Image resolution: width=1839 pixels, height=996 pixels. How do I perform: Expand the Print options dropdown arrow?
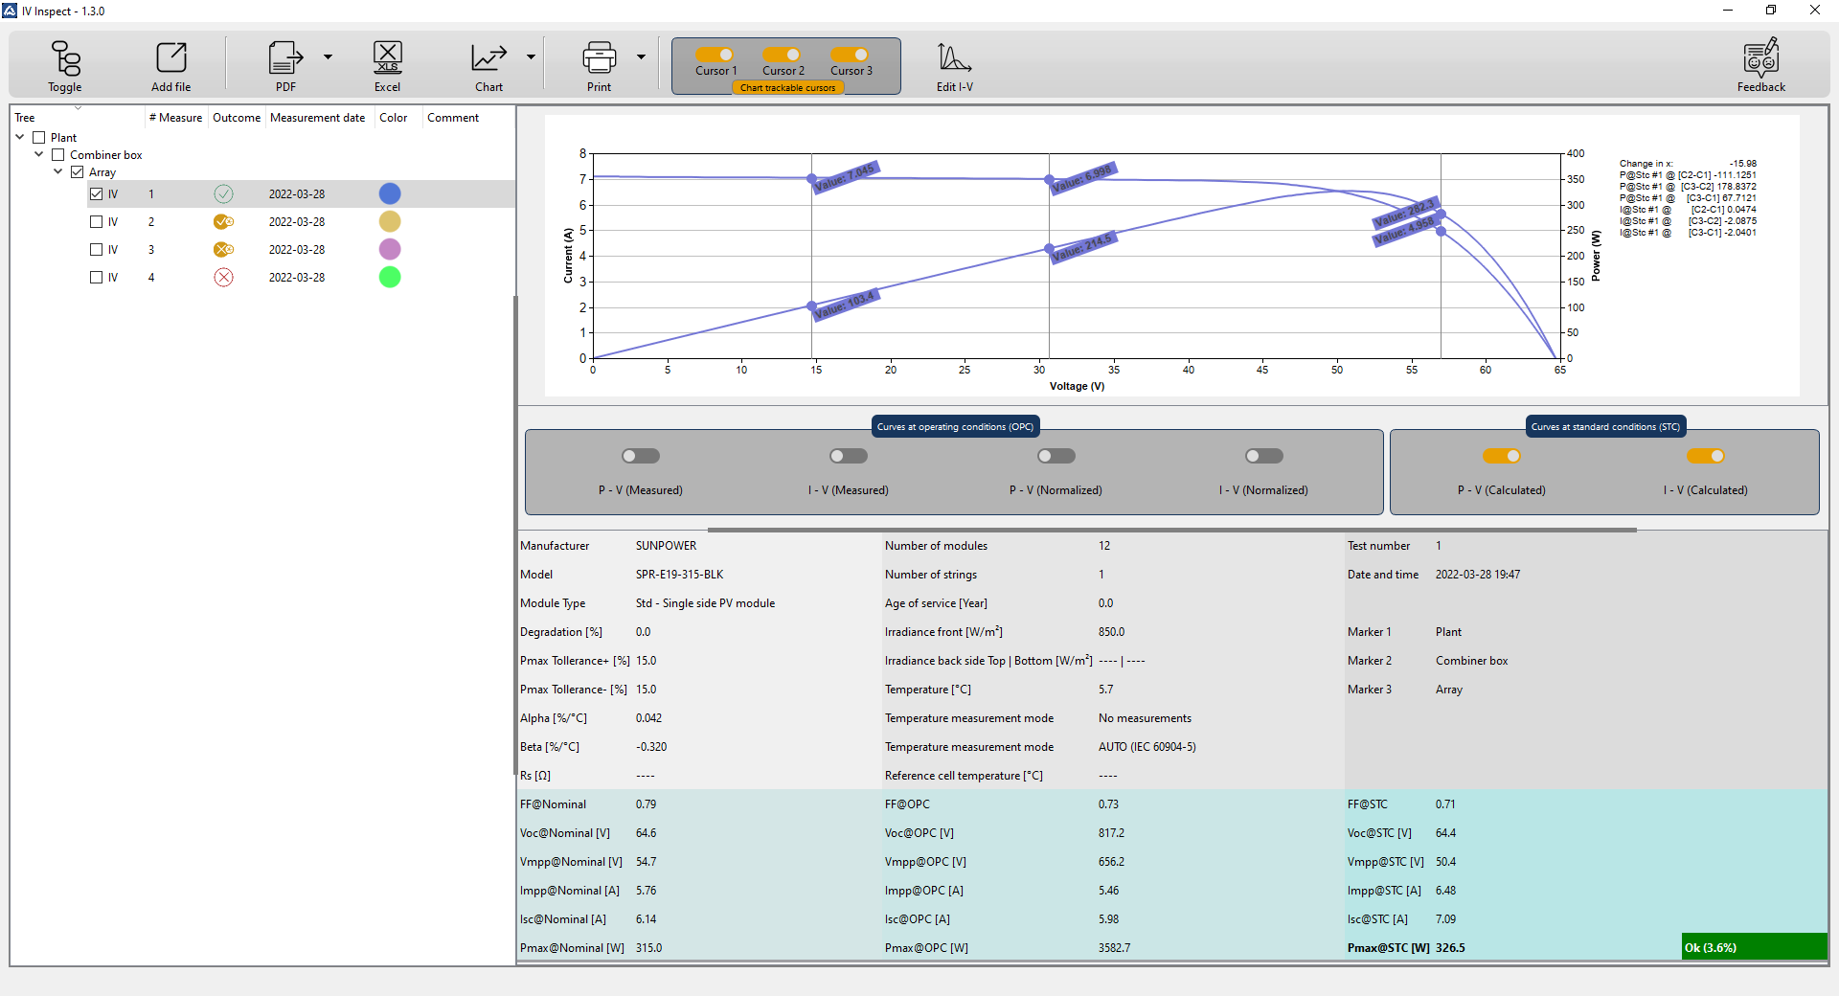pos(641,57)
